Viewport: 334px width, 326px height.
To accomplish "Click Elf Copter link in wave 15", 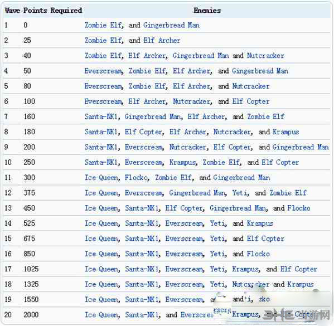I will (x=265, y=239).
